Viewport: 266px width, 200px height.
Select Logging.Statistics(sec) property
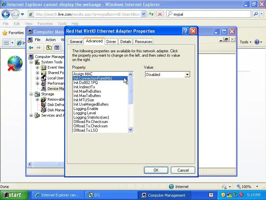(x=100, y=117)
